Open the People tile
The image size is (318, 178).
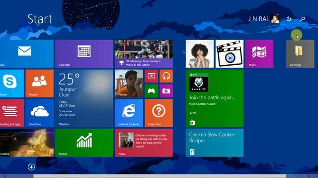(x=40, y=84)
